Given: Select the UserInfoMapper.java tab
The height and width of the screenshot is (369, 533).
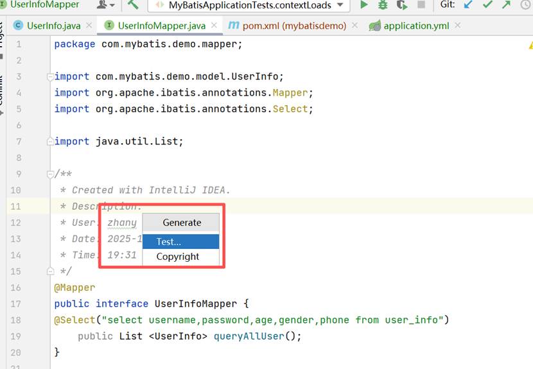Looking at the screenshot, I should [161, 26].
